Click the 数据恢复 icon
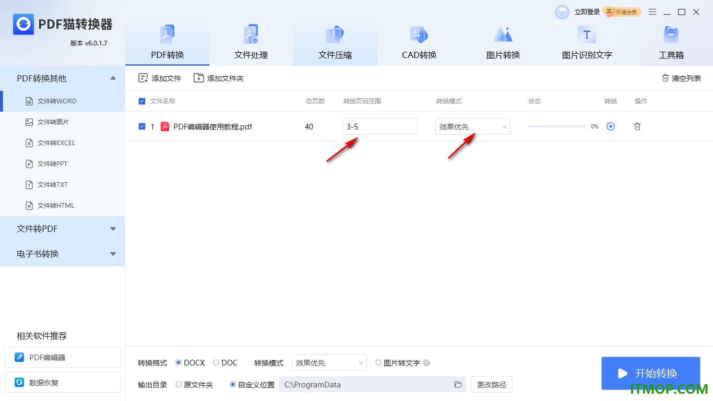 click(19, 383)
